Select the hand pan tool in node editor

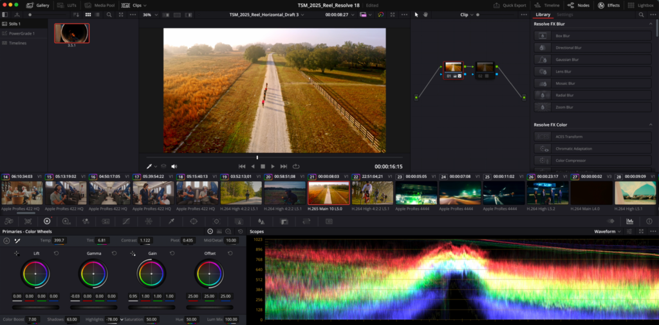pyautogui.click(x=425, y=15)
